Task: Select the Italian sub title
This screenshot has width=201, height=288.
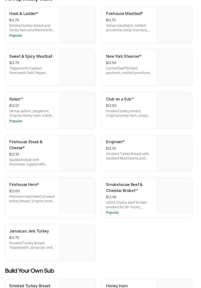Action: click(x=16, y=99)
